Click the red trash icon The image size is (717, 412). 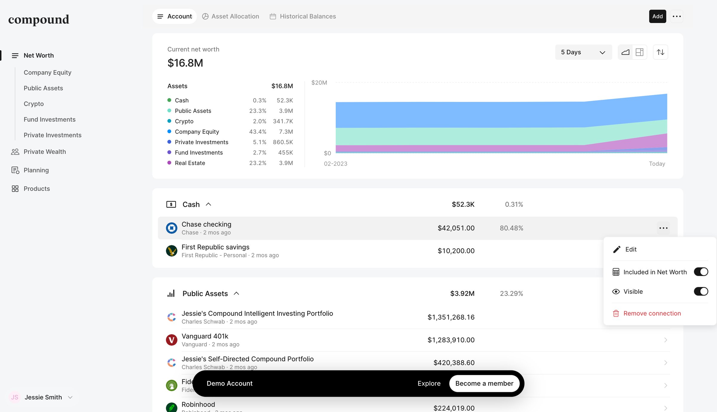616,313
